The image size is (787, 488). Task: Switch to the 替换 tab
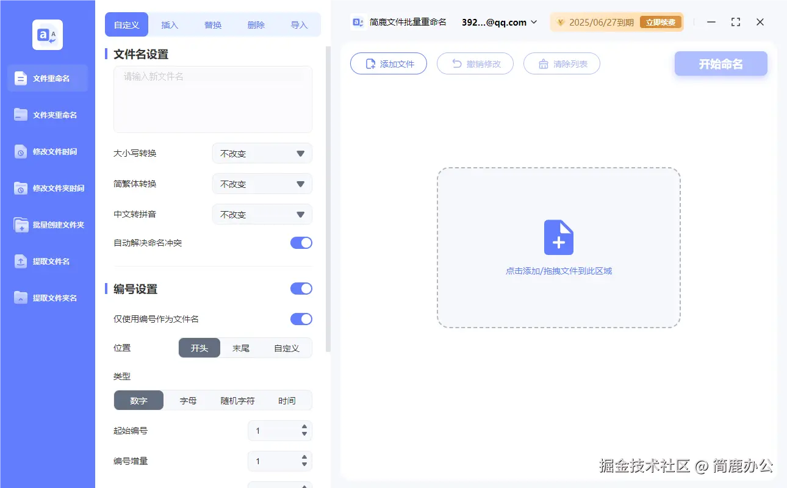(x=213, y=24)
